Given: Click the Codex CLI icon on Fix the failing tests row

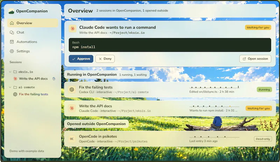Looking at the screenshot, I should click(72, 90).
